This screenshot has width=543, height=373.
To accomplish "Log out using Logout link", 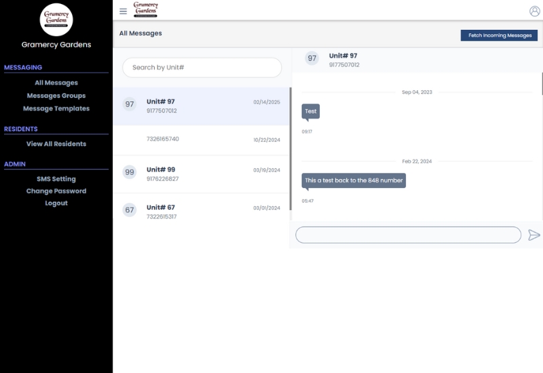I will 56,203.
